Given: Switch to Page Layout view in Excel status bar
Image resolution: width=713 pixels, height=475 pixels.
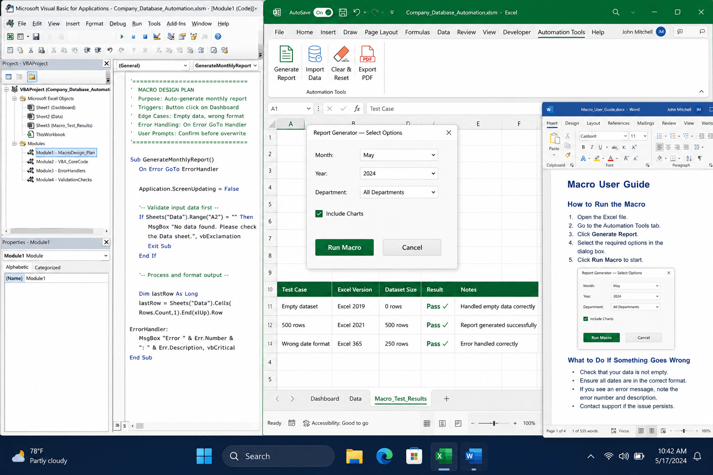Looking at the screenshot, I should (x=442, y=423).
